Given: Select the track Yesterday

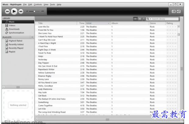Looking at the screenshot, I should tap(106, 60).
